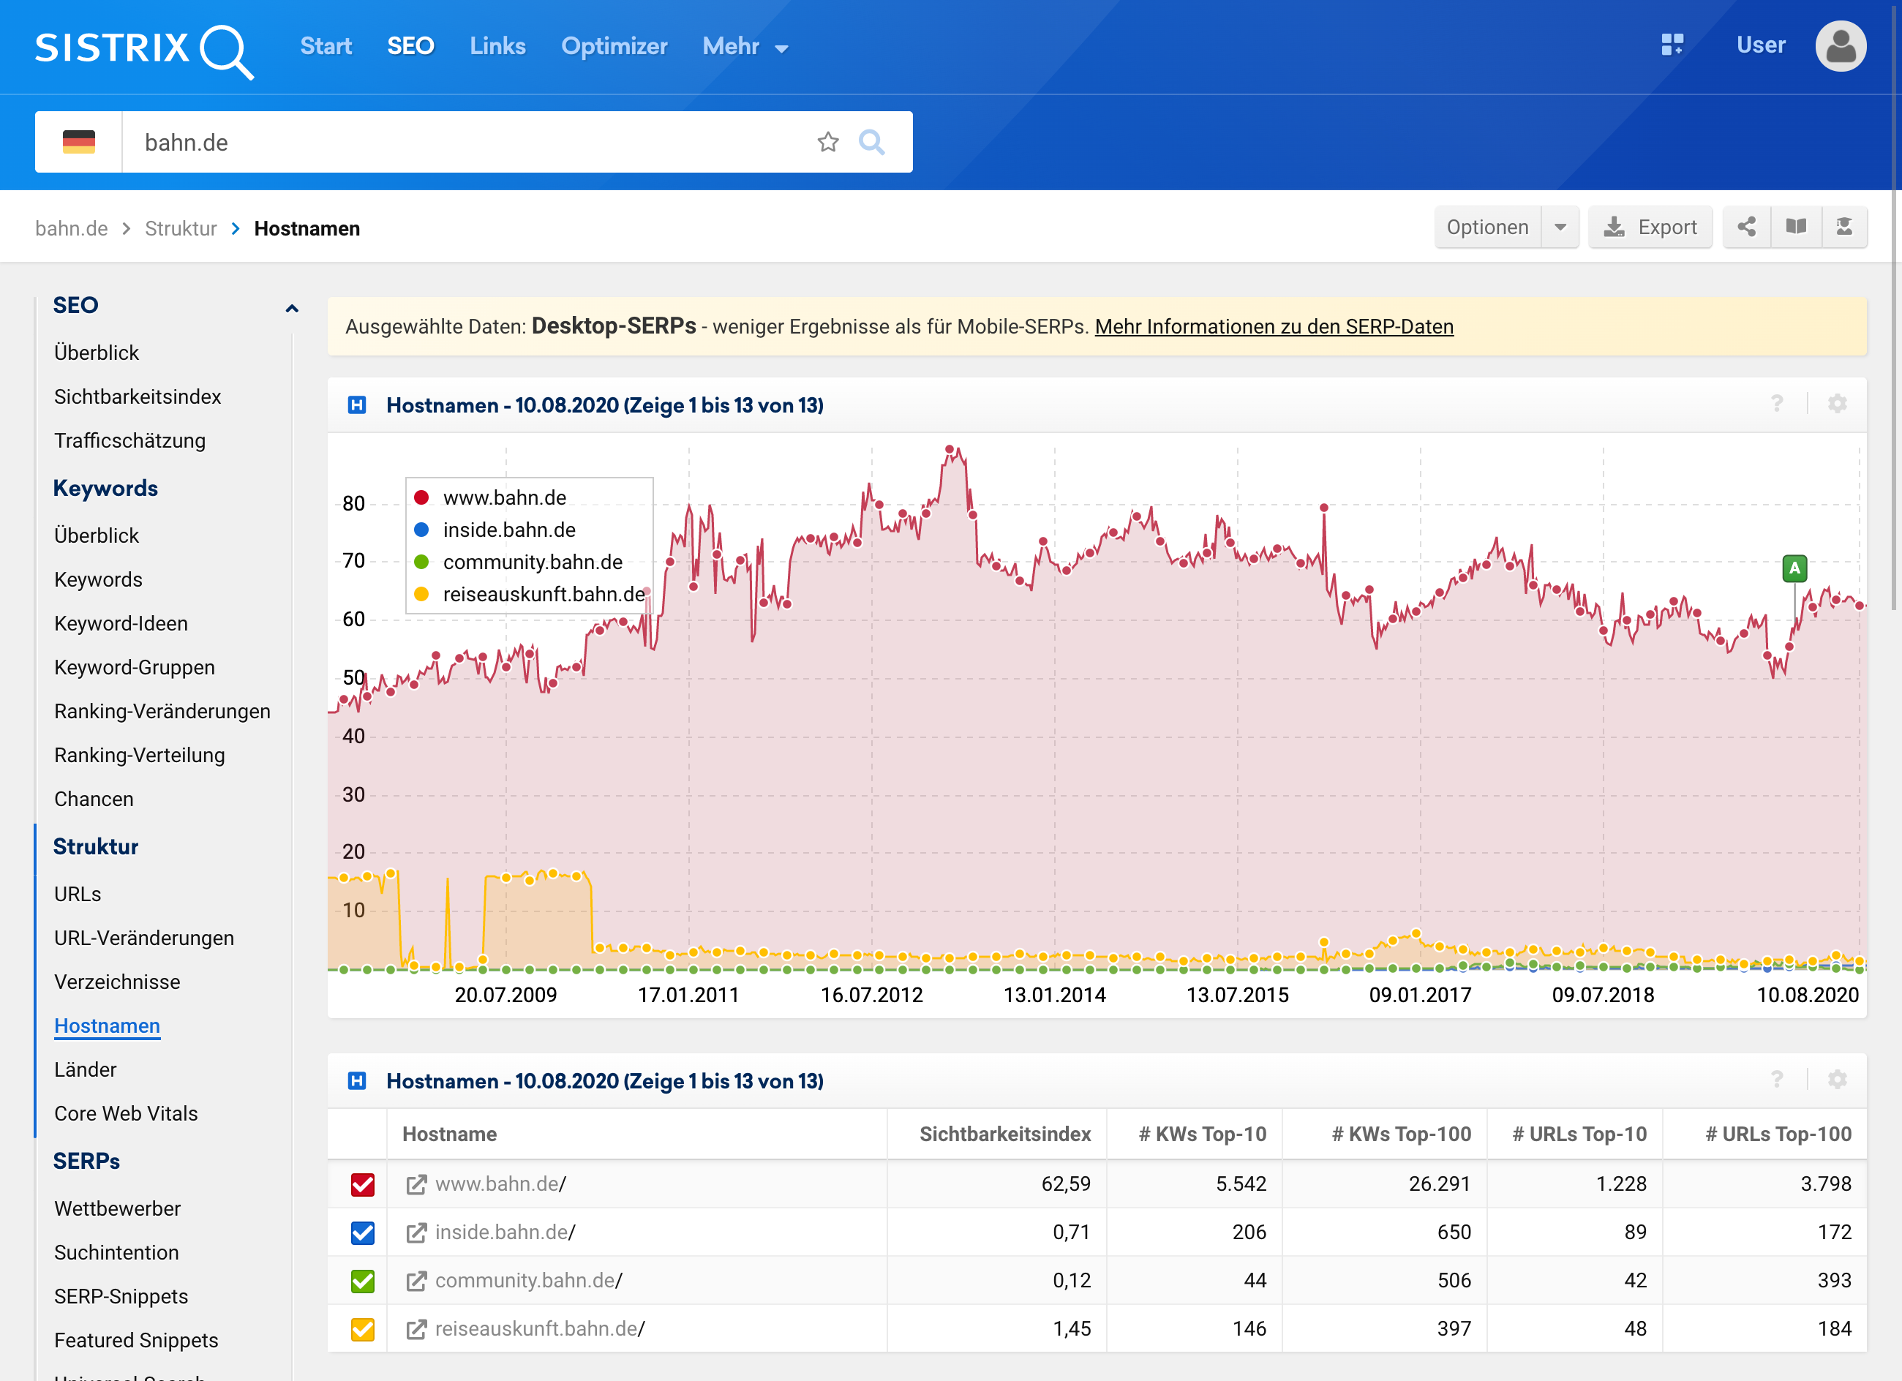
Task: Click the star favorite icon in search bar
Action: (x=827, y=142)
